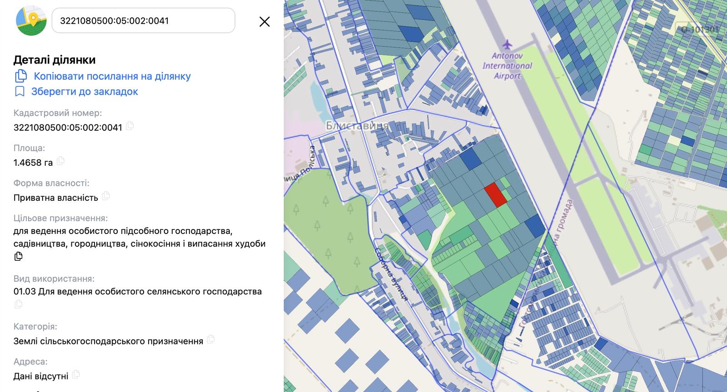Screen dimensions: 727x392
Task: Click the map app logo icon
Action: point(31,20)
